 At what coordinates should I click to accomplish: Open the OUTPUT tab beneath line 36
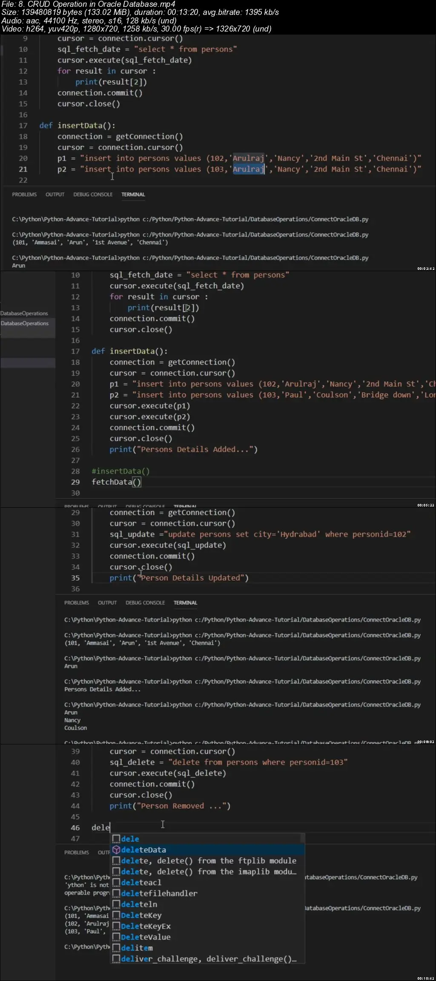pyautogui.click(x=107, y=603)
